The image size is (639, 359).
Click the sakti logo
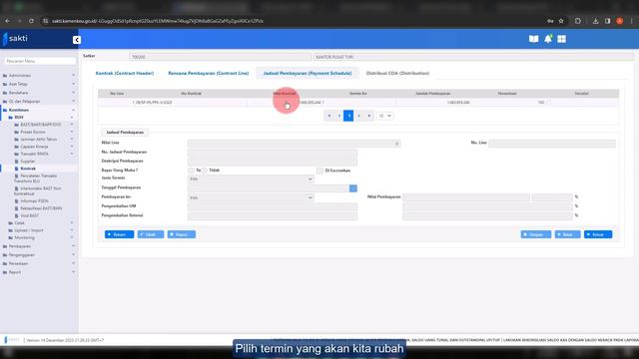coord(16,38)
